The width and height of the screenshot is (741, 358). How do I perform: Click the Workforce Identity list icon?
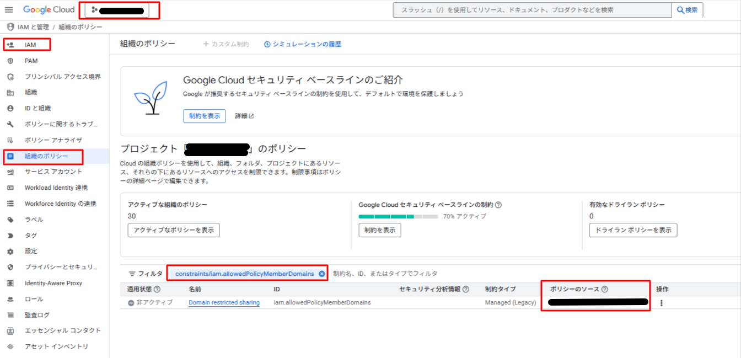point(10,204)
